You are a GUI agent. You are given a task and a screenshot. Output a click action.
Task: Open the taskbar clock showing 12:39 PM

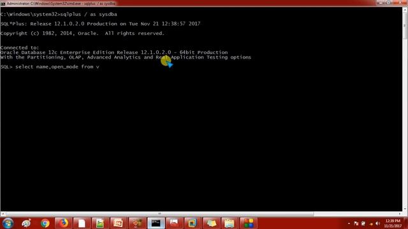tap(393, 223)
